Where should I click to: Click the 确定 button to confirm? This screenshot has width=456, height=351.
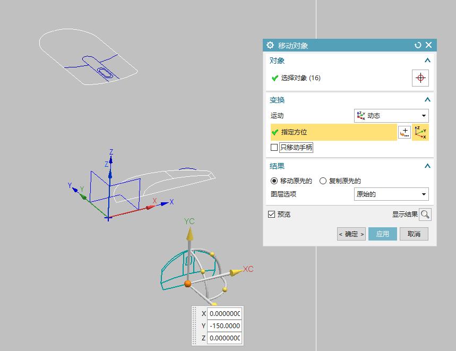pos(351,234)
